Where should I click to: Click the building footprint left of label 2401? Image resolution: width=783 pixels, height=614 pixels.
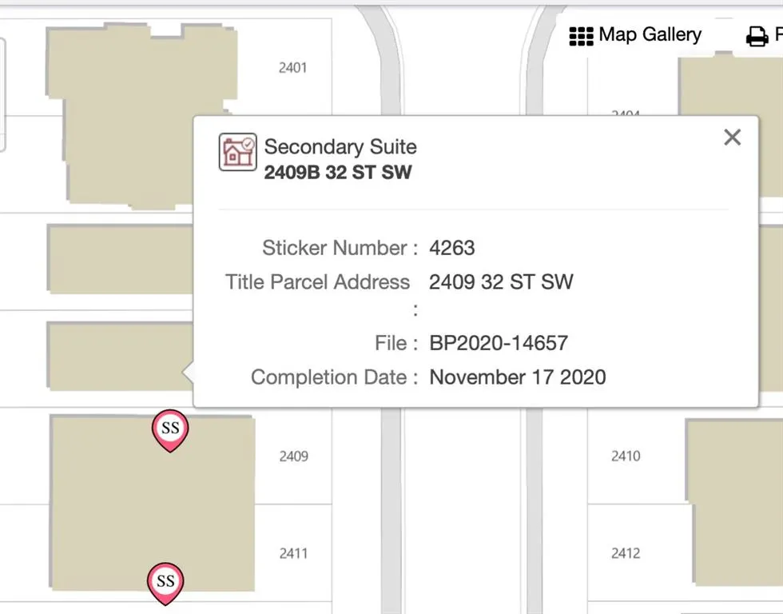pyautogui.click(x=140, y=104)
